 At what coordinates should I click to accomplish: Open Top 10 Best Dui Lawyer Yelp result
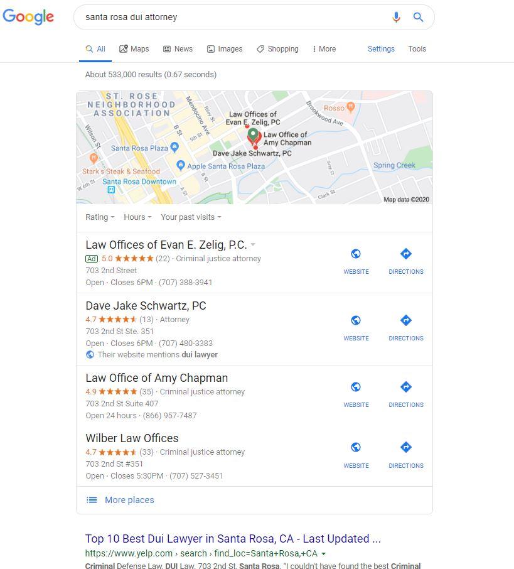pyautogui.click(x=233, y=538)
